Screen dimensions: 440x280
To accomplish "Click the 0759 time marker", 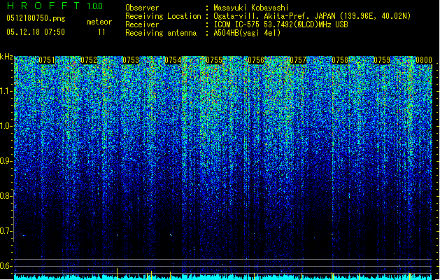I will [x=382, y=60].
